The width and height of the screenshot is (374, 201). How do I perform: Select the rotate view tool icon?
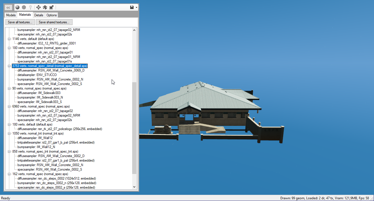pyautogui.click(x=45, y=7)
